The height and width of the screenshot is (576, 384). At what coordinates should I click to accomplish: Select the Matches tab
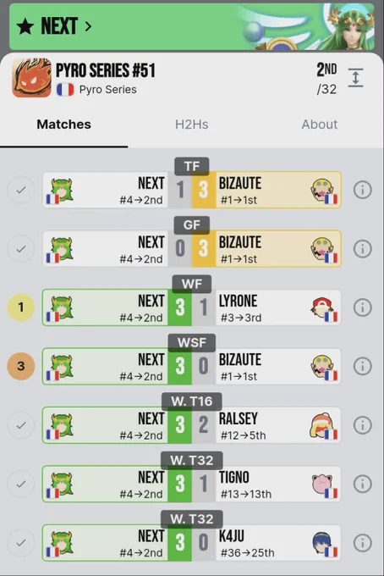[x=63, y=125]
